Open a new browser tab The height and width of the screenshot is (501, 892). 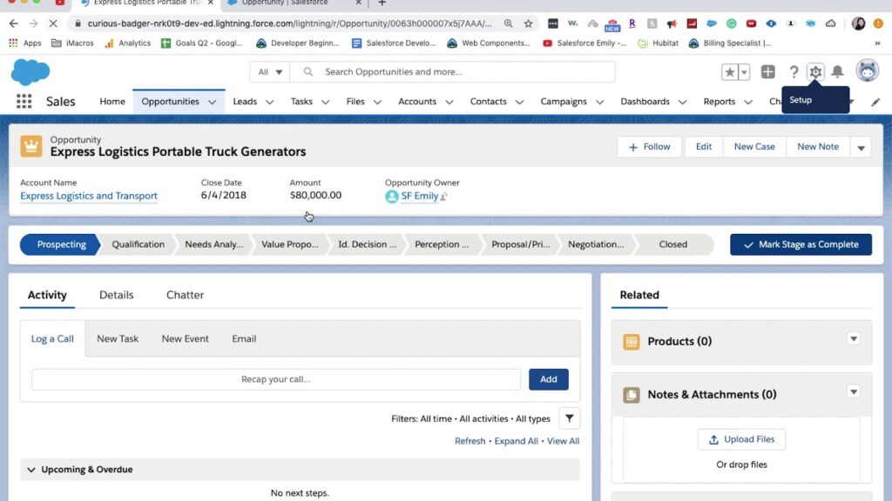point(382,3)
